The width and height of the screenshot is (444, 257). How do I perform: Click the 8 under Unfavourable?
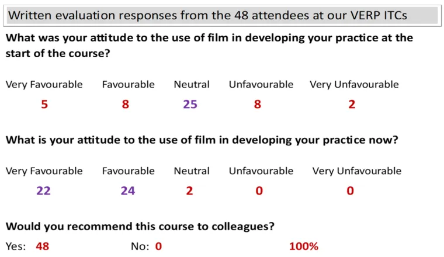258,105
